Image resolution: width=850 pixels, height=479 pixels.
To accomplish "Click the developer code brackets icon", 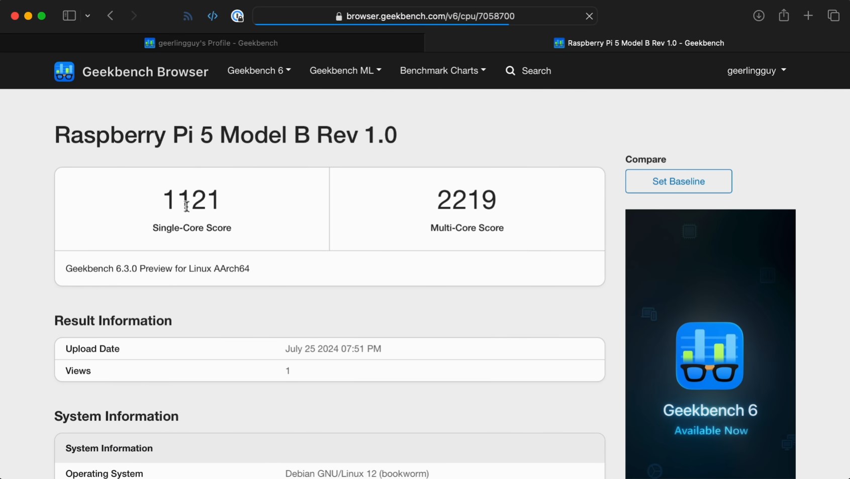I will click(x=213, y=16).
